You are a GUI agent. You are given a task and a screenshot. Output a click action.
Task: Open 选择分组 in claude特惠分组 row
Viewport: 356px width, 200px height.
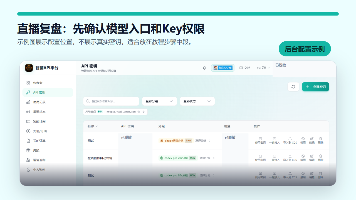[x=203, y=141]
